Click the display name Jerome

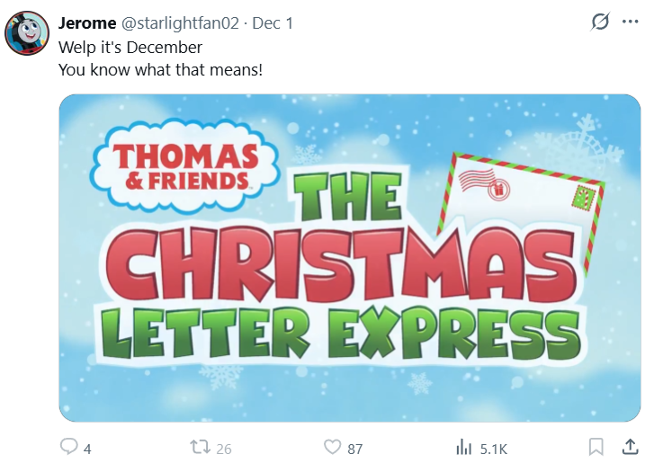(x=87, y=22)
